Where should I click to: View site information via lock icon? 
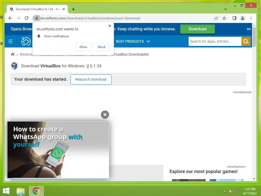(x=37, y=18)
